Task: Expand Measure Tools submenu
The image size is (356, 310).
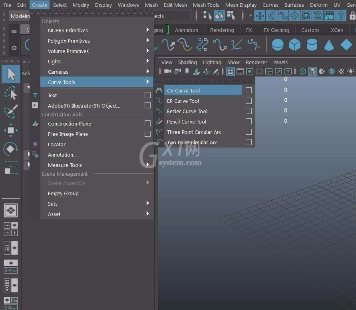Action: coord(97,165)
